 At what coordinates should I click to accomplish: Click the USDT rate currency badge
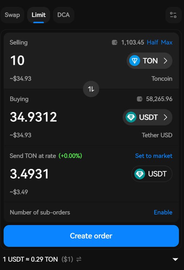[152, 174]
